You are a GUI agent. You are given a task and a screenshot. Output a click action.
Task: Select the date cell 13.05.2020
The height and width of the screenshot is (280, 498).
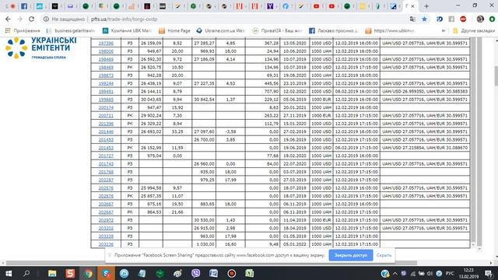pos(294,44)
